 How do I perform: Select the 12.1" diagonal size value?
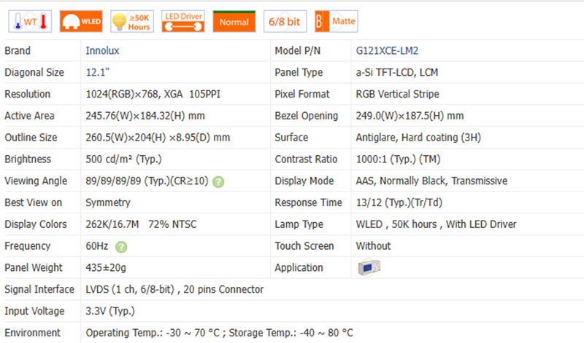click(98, 72)
